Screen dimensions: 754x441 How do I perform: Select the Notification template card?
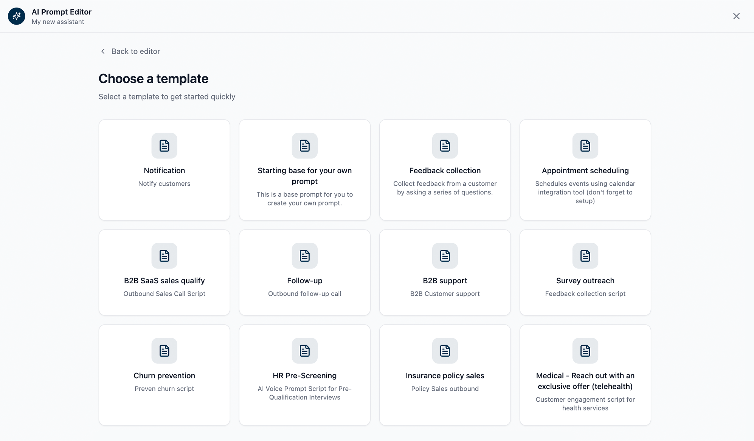(164, 170)
